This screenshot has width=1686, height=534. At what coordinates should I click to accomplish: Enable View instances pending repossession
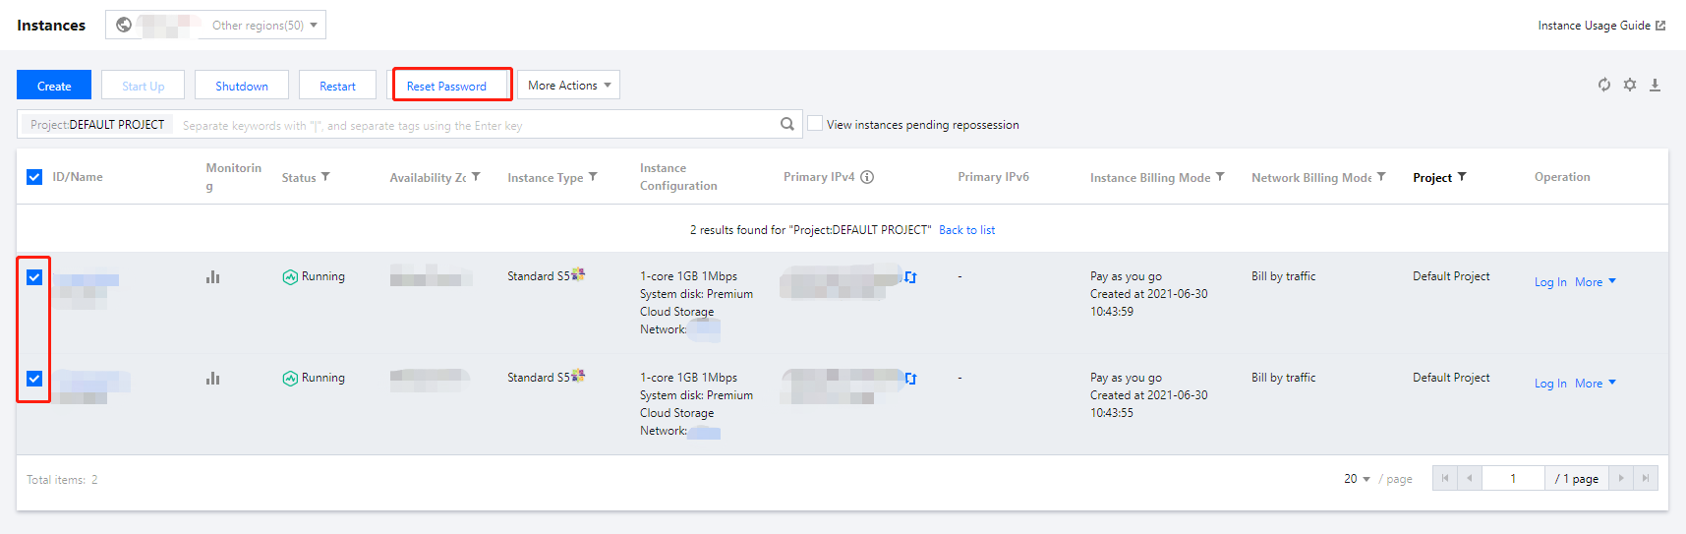[815, 124]
